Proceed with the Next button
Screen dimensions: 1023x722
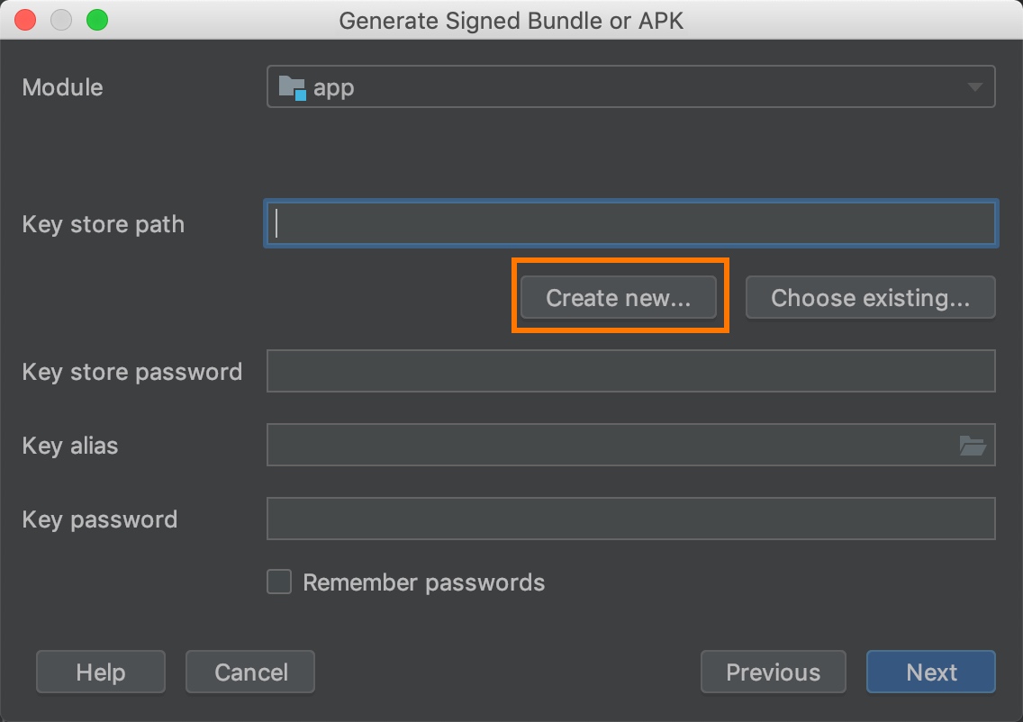coord(931,672)
